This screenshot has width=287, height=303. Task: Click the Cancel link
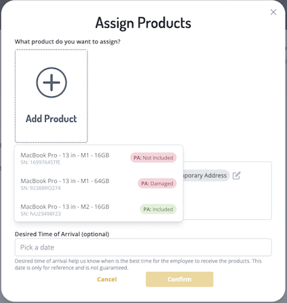(x=107, y=279)
